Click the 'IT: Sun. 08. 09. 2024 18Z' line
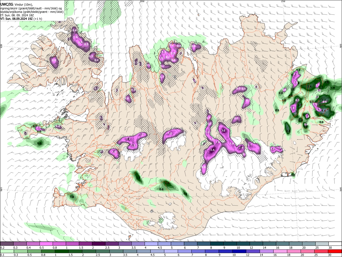This screenshot has width=342, height=257. click(x=17, y=15)
